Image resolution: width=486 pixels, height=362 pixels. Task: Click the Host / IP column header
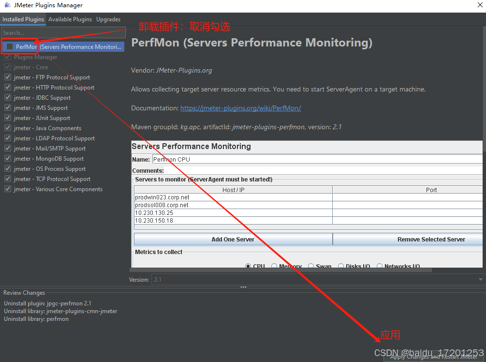point(233,190)
